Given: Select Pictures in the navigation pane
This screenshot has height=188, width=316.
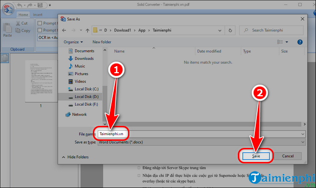Looking at the screenshot, I should 78,74.
